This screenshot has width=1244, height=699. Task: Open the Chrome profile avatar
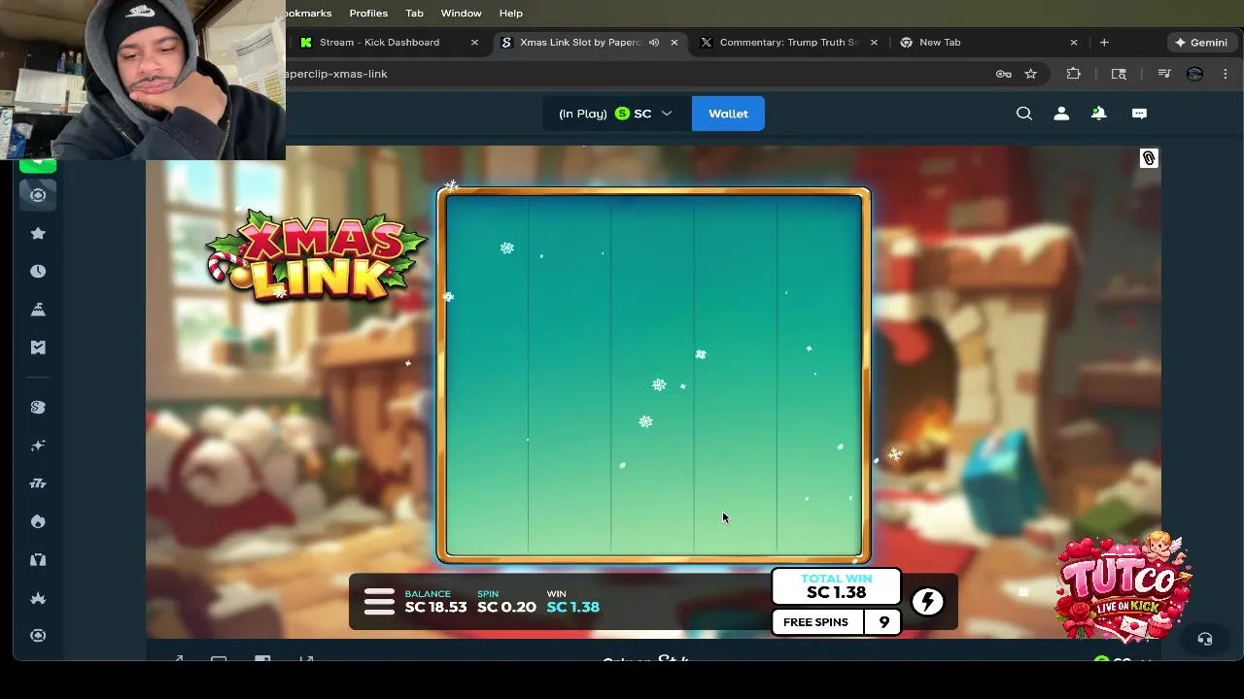pyautogui.click(x=1195, y=74)
